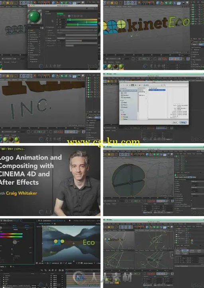Click the Open button in the file dialog
The image size is (204, 288).
183,123
